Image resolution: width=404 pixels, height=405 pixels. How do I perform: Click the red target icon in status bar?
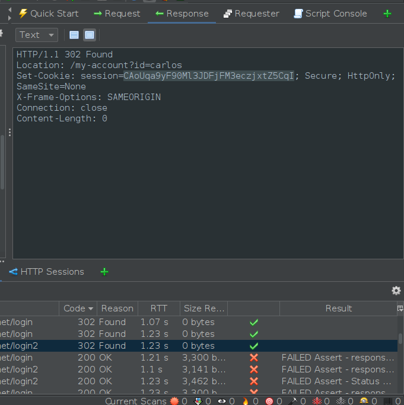coord(269,401)
